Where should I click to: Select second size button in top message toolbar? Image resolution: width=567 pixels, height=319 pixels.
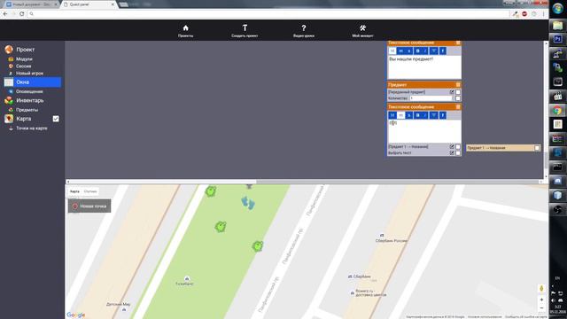[400, 51]
